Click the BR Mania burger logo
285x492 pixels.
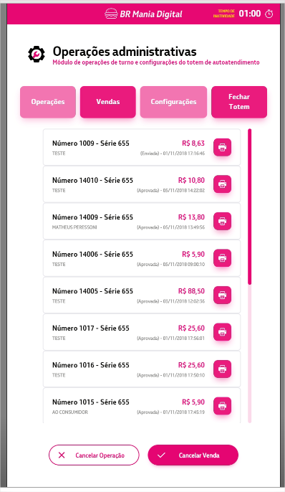[x=111, y=14]
